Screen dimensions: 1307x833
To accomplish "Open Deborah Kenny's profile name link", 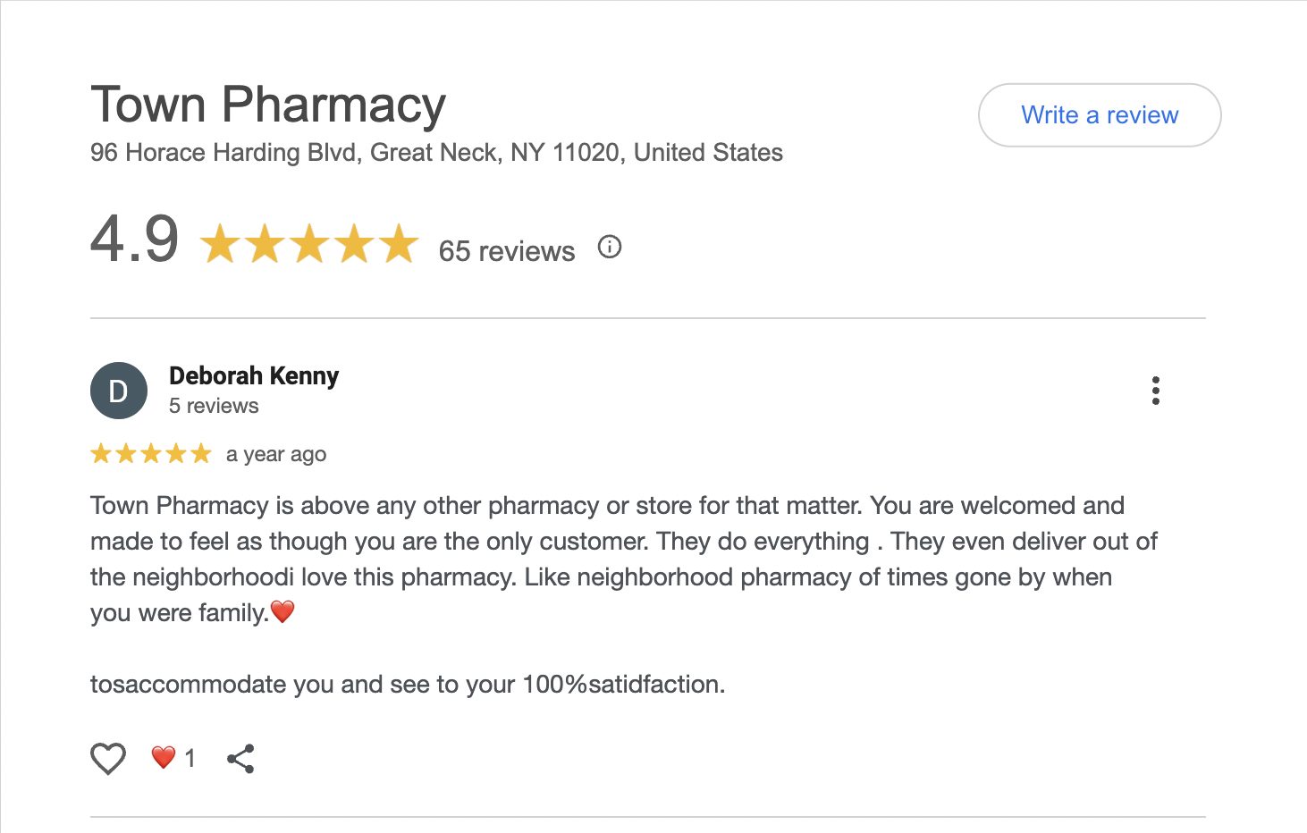I will coord(254,376).
